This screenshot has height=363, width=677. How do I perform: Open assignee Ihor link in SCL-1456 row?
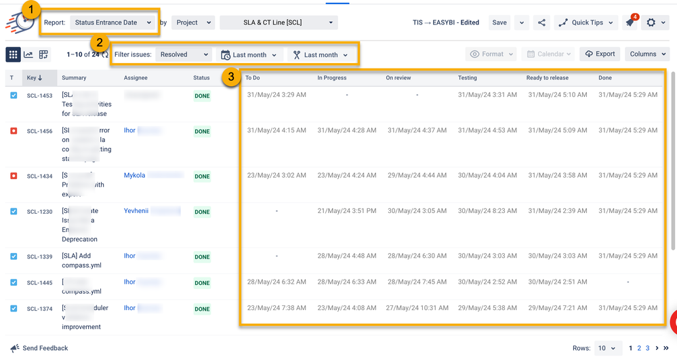point(129,130)
